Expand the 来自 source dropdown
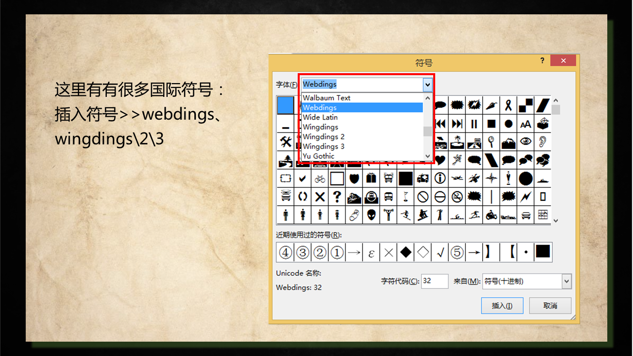 (566, 281)
